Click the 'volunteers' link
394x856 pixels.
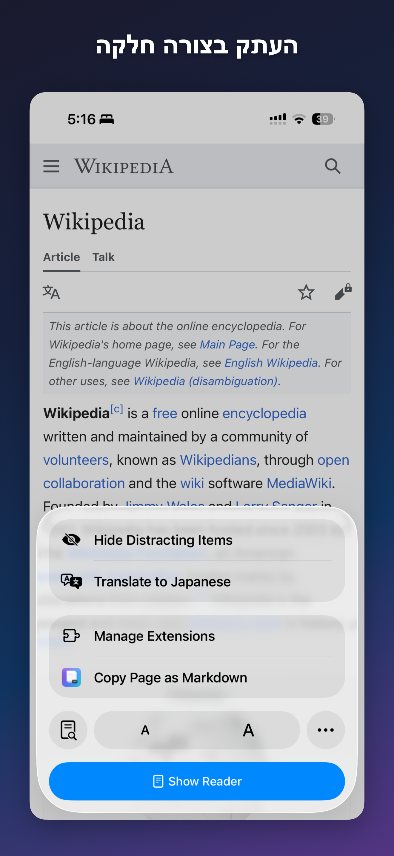[x=76, y=460]
